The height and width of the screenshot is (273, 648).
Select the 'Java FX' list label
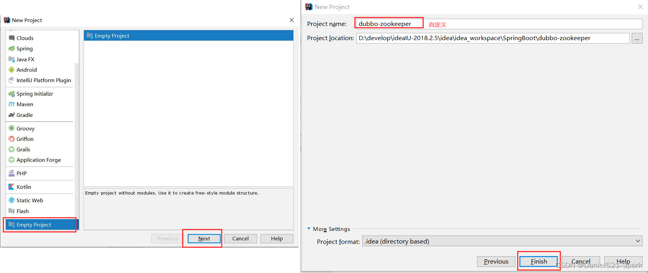(x=25, y=59)
